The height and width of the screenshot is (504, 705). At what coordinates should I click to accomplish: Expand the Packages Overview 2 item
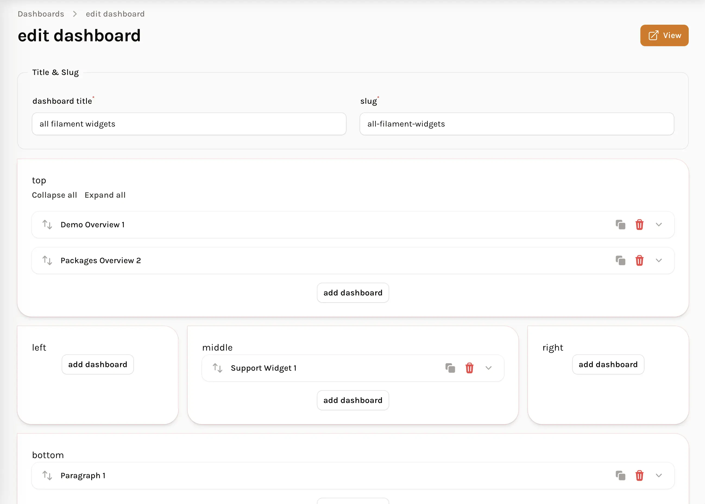click(x=659, y=260)
